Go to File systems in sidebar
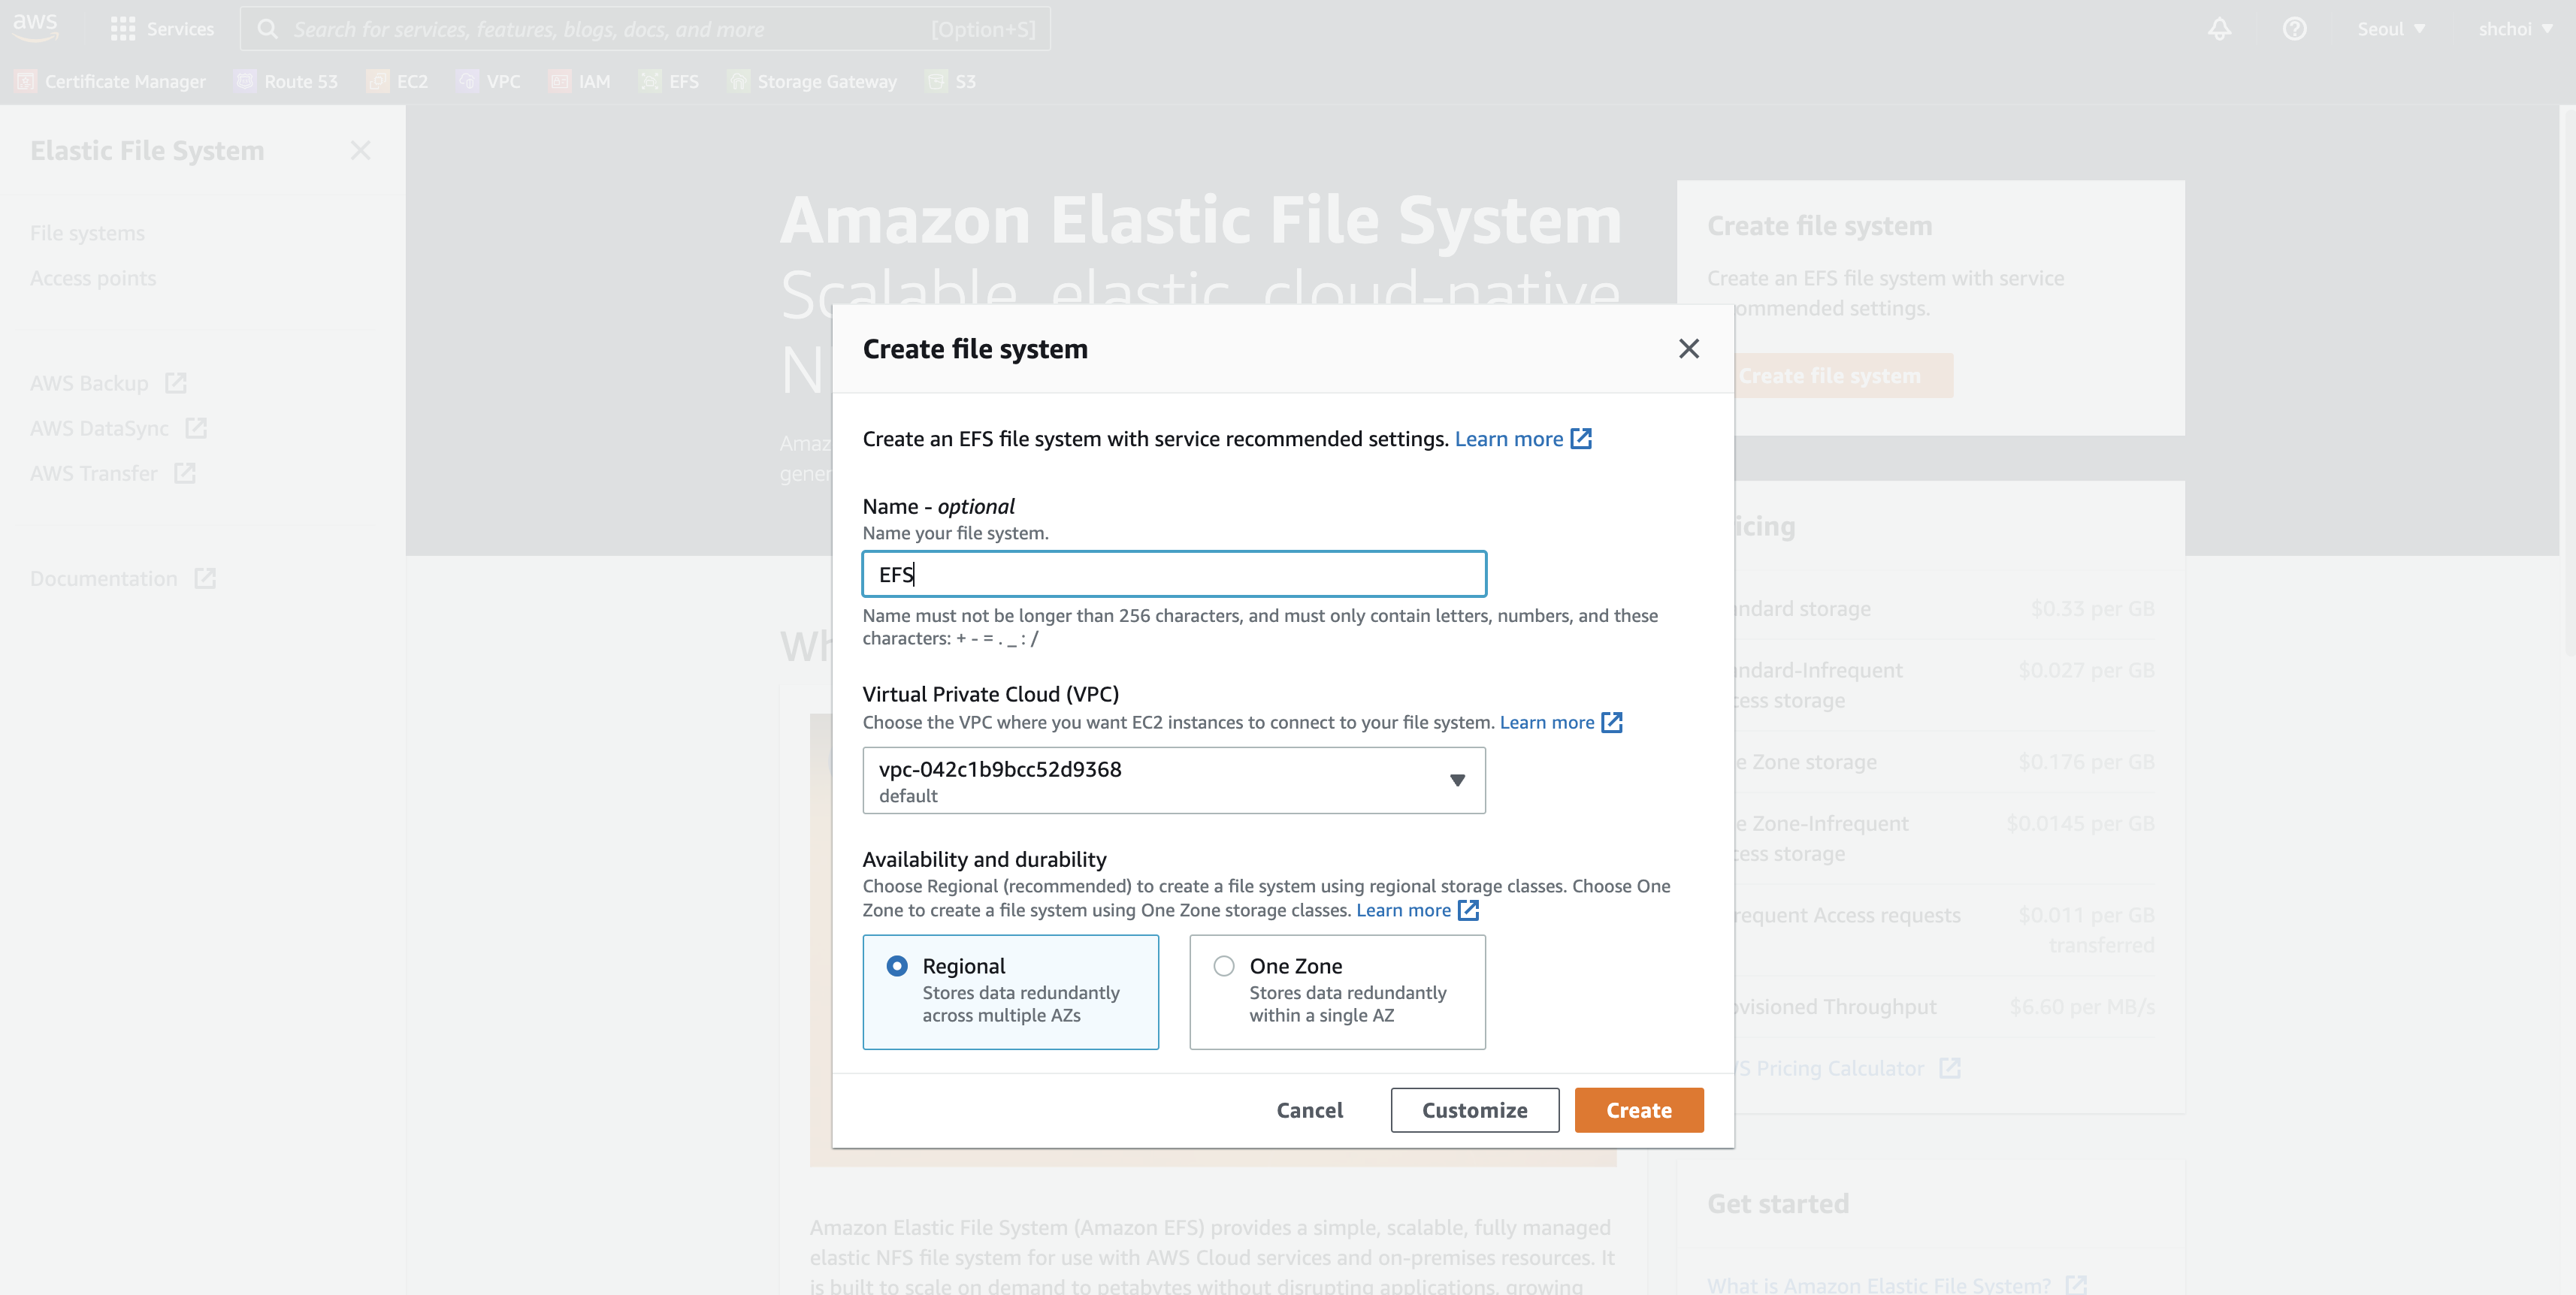This screenshot has height=1295, width=2576. (x=87, y=233)
